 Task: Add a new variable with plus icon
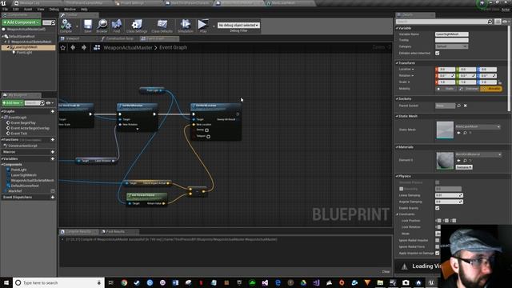(x=53, y=158)
